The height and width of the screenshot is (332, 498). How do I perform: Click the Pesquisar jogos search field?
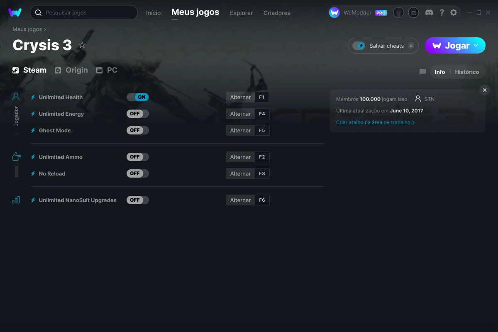[x=84, y=12]
